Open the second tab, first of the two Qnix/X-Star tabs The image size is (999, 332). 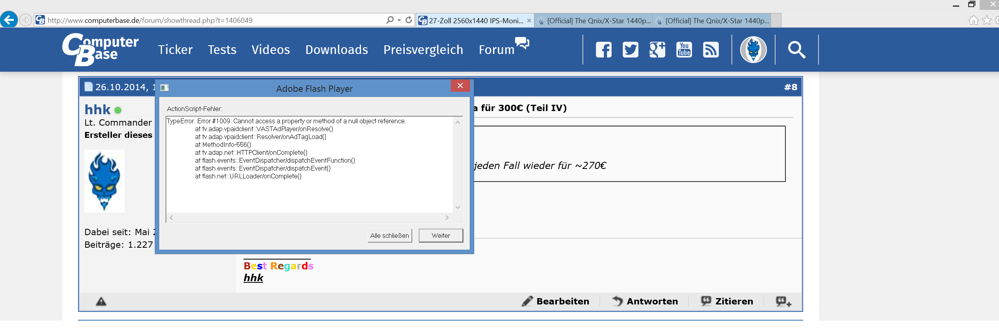pos(594,20)
